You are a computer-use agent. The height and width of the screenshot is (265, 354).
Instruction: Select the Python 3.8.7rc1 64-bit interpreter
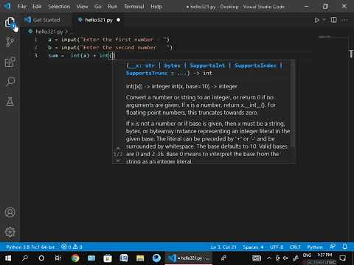[x=30, y=247]
